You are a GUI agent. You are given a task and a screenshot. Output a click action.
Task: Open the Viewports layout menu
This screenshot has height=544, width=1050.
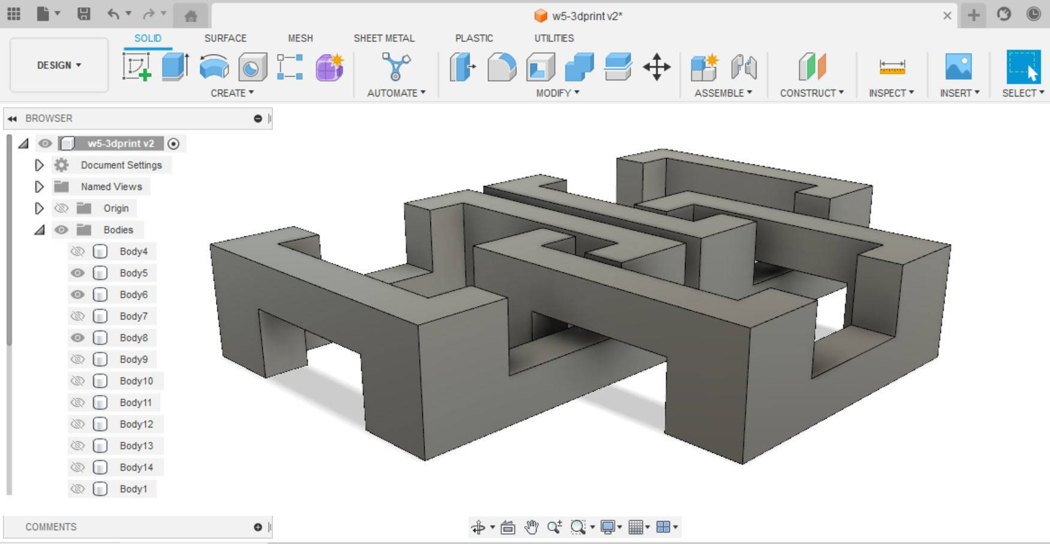tap(667, 527)
